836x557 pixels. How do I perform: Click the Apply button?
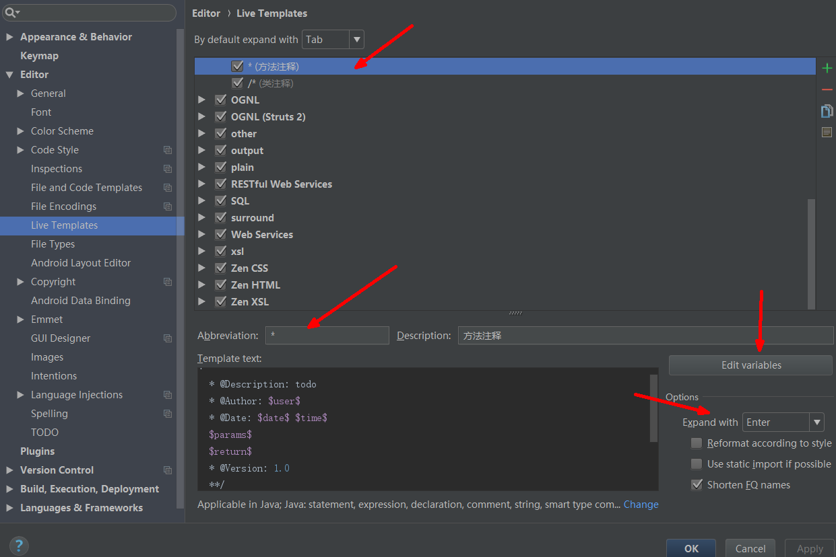coord(809,548)
